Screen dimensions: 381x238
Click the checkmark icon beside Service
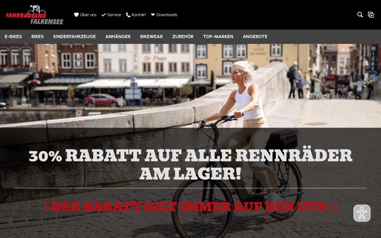[104, 15]
